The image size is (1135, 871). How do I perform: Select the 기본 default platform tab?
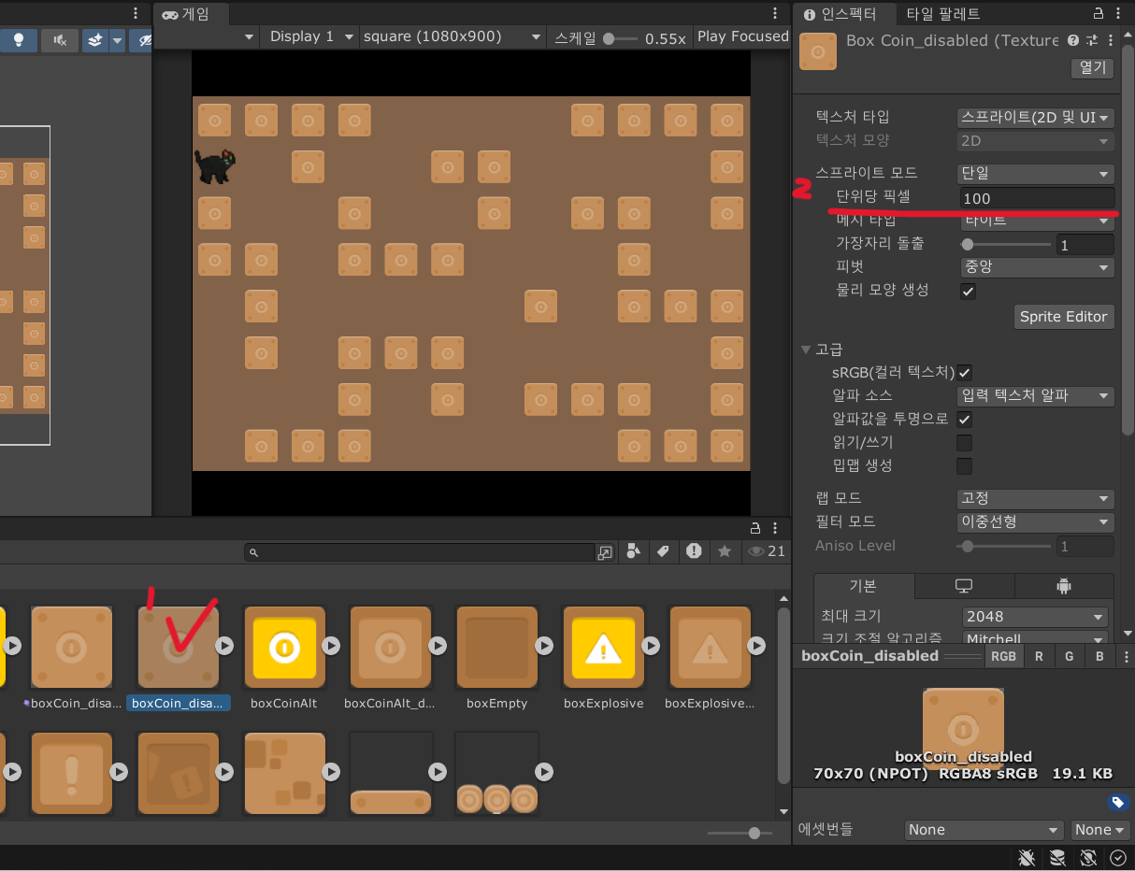[x=864, y=586]
